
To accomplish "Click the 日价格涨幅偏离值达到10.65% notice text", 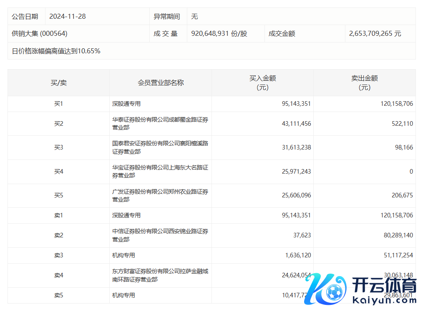I will pos(56,51).
